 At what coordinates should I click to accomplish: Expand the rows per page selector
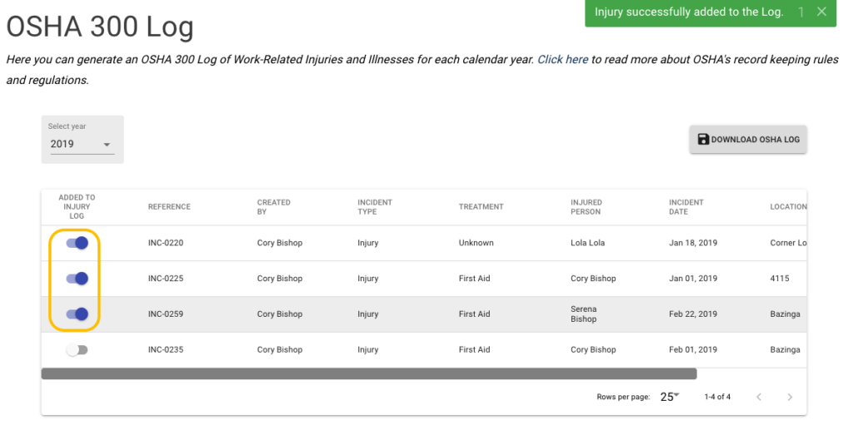(x=670, y=397)
